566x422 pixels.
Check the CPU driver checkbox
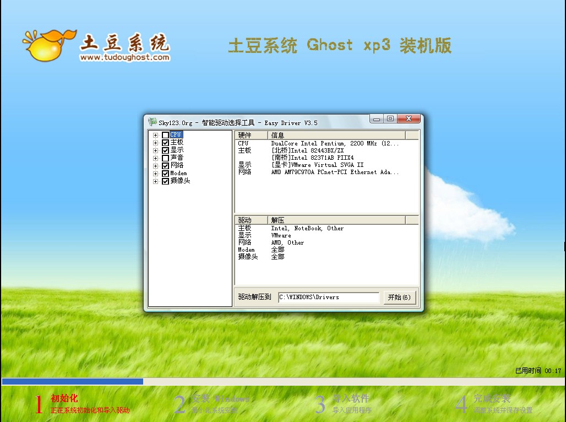tap(165, 135)
